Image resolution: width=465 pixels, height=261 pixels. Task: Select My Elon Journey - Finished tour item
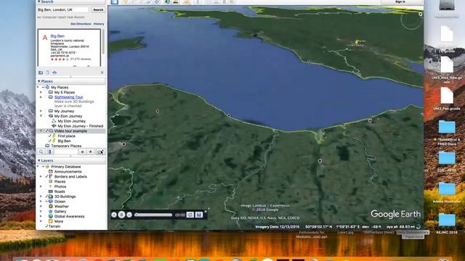pyautogui.click(x=81, y=126)
